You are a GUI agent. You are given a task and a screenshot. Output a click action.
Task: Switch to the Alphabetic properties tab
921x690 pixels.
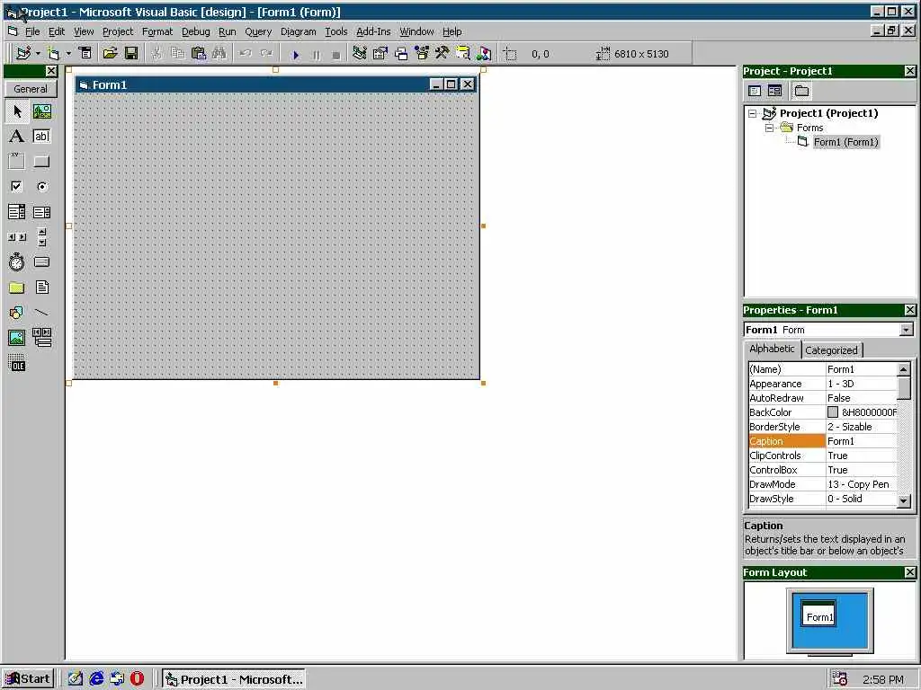772,349
